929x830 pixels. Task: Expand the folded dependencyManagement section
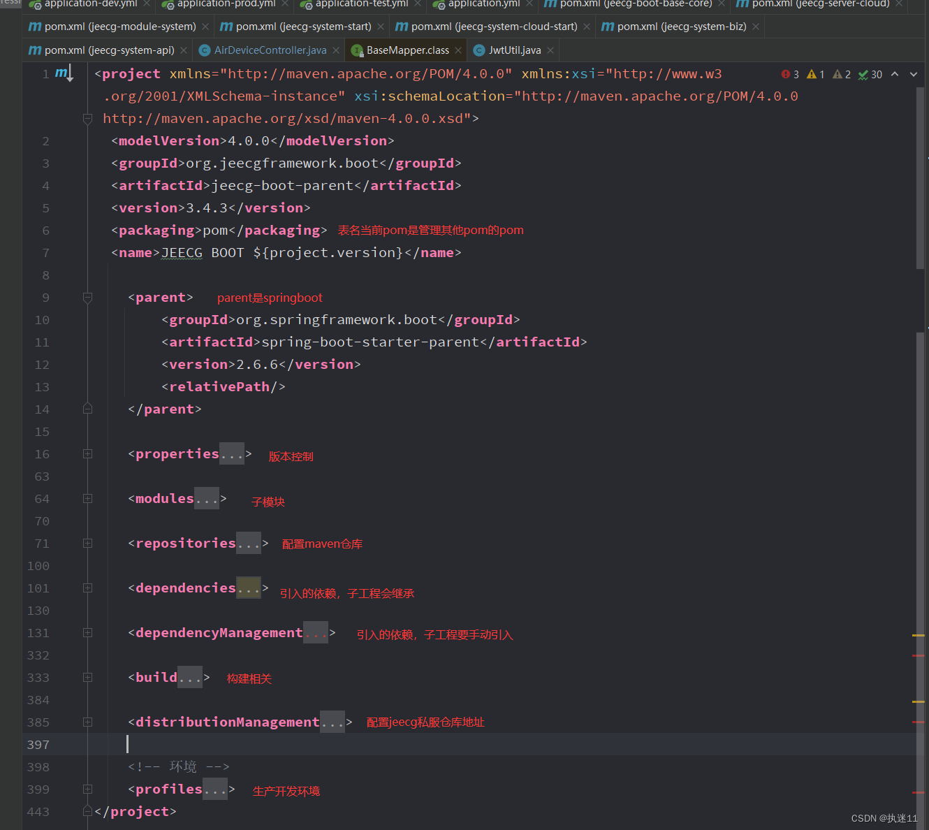[x=87, y=633]
